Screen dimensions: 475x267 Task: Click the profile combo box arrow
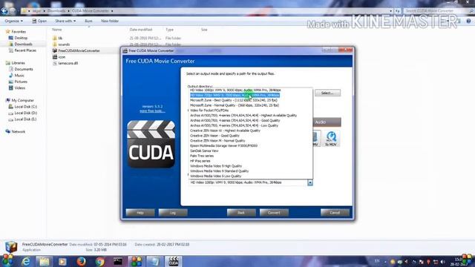tap(310, 182)
